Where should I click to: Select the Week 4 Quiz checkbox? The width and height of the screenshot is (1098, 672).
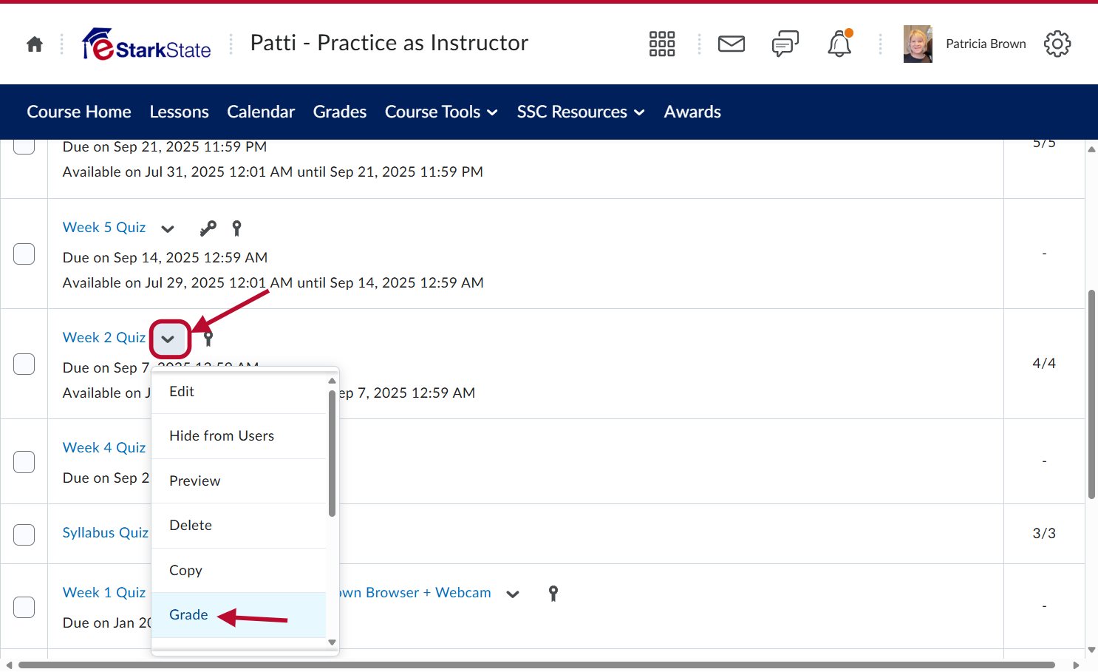point(24,461)
